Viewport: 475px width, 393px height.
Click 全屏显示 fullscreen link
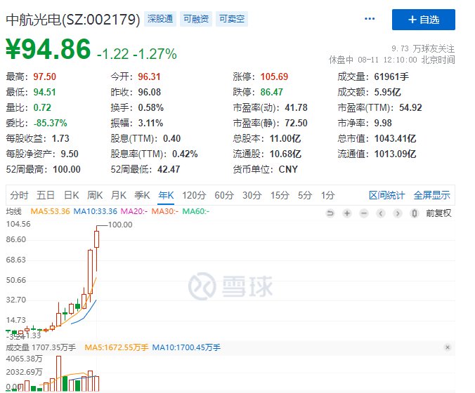coord(431,195)
